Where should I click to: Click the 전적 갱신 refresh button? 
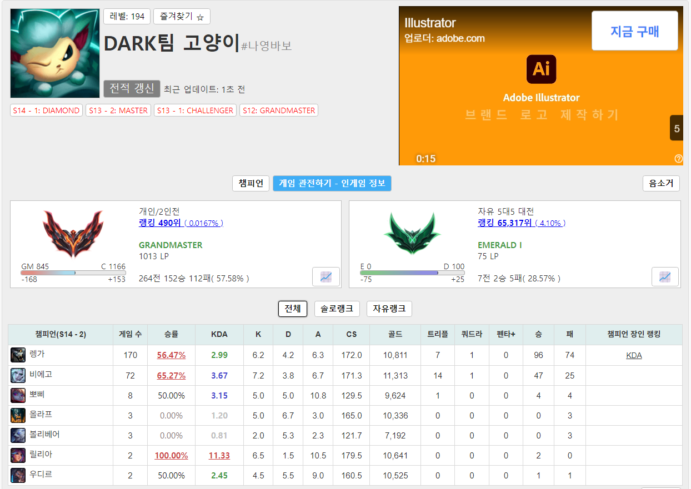click(132, 89)
